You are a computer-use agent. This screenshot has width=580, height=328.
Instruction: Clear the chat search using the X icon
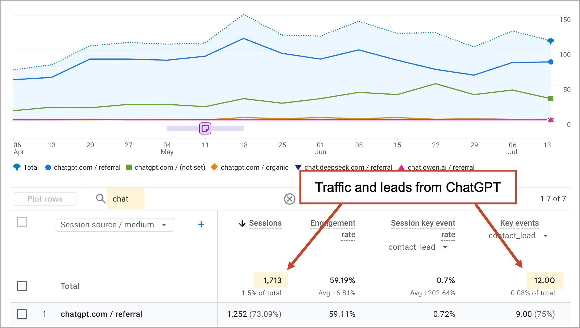(289, 199)
